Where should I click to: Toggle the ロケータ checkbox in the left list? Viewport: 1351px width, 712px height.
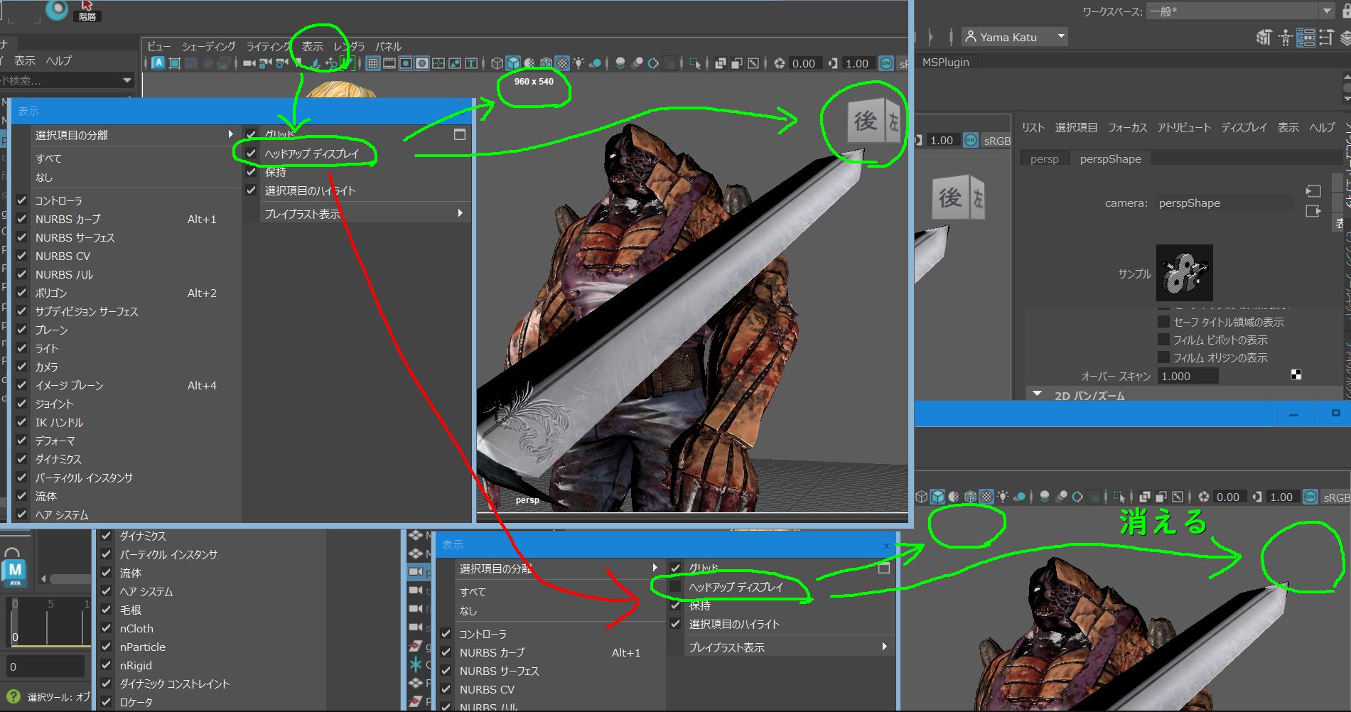107,702
